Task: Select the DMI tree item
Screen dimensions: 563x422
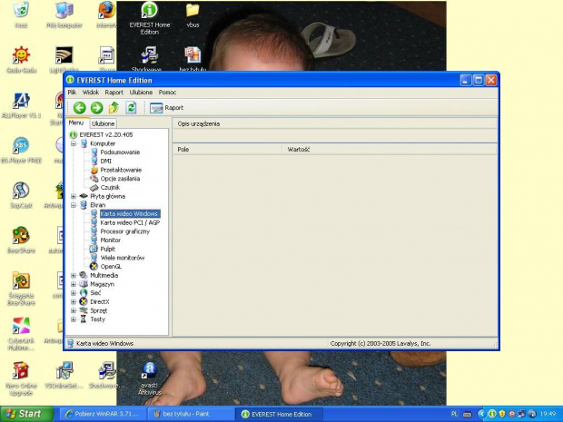Action: (106, 162)
